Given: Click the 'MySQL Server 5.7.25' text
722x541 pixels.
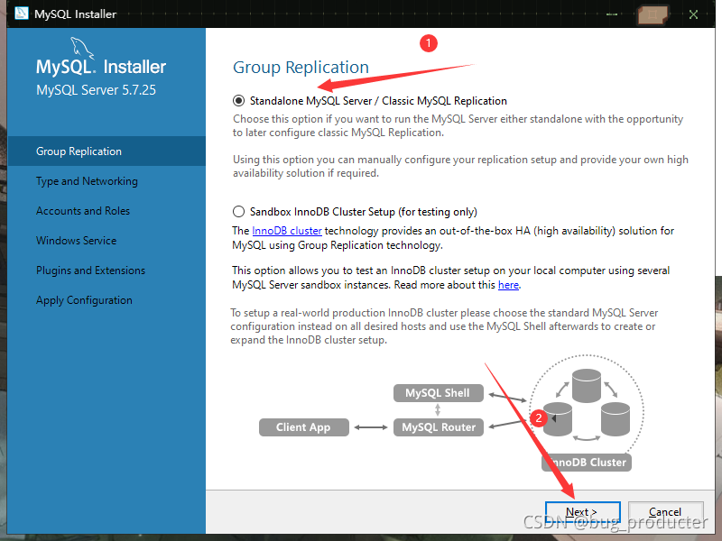Looking at the screenshot, I should pyautogui.click(x=96, y=89).
